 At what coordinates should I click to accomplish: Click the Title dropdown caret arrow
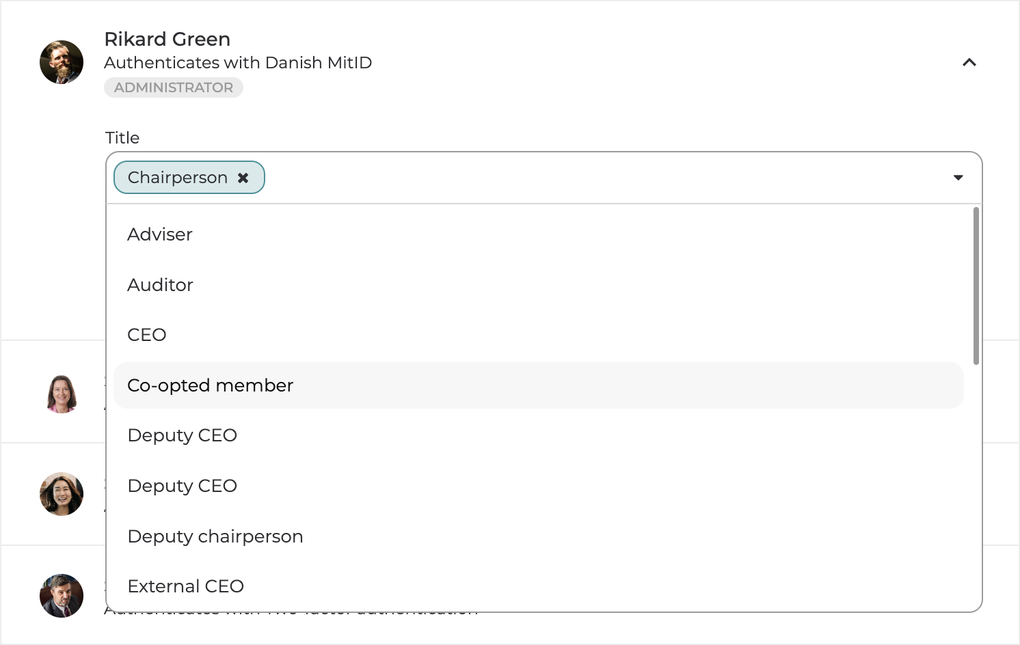pos(958,178)
